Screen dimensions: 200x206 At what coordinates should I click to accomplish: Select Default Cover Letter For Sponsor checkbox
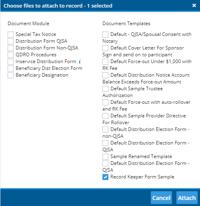tap(105, 48)
